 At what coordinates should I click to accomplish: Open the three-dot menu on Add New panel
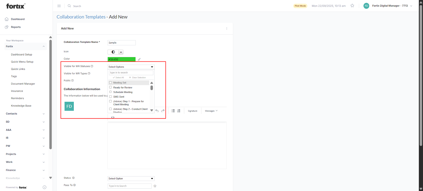pos(227,28)
